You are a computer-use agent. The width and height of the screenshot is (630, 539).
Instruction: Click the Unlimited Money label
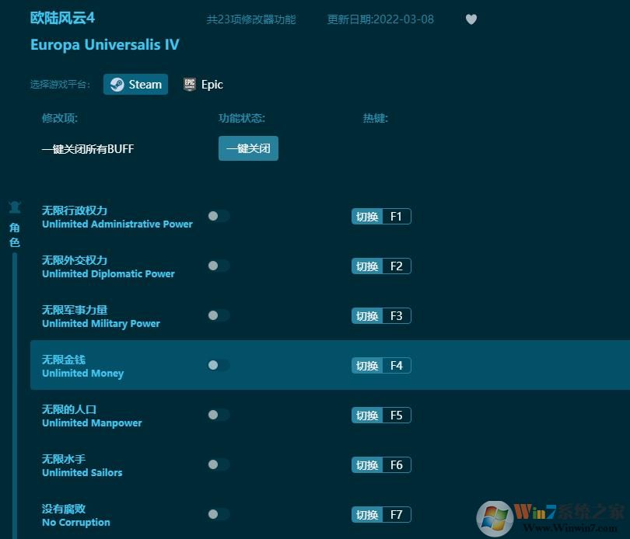pos(82,374)
